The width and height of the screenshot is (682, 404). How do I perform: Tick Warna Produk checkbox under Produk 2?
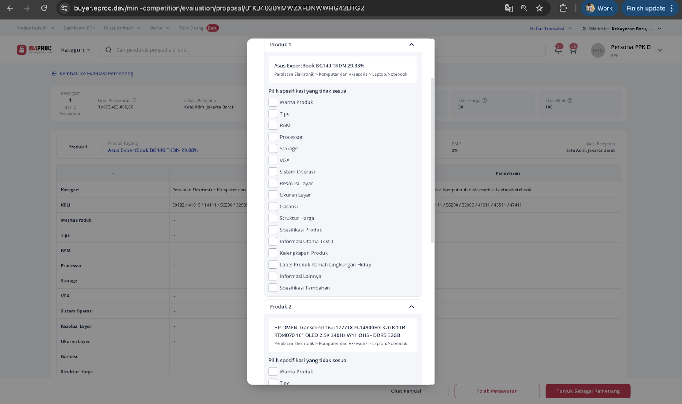[x=273, y=372]
